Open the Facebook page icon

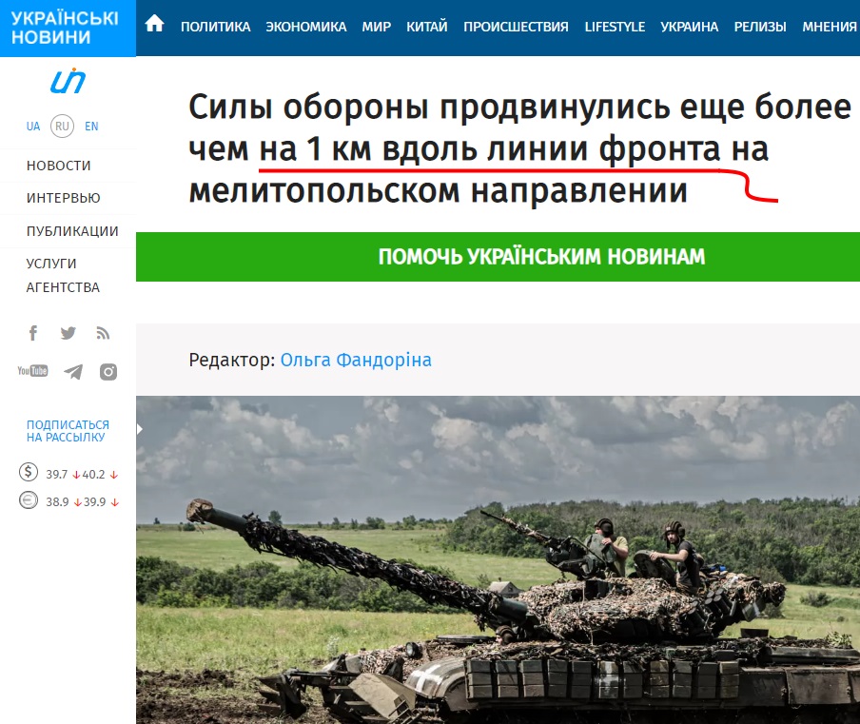(33, 333)
